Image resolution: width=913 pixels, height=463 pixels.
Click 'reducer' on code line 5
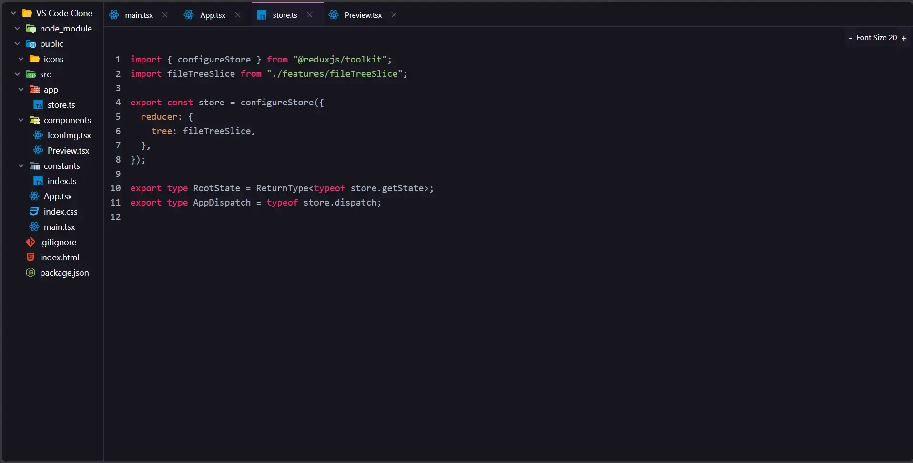[x=159, y=117]
